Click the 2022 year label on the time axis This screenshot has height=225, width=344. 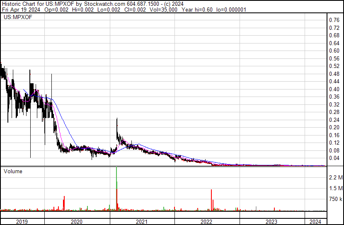point(206,222)
